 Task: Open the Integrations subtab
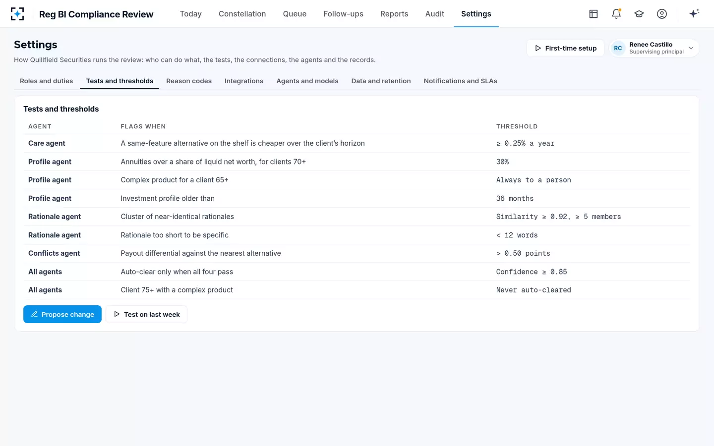(244, 81)
